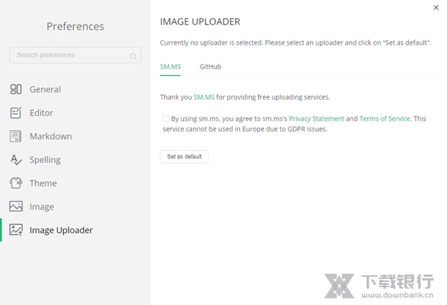Open the Markdown preferences section
The image size is (447, 305).
tap(51, 136)
